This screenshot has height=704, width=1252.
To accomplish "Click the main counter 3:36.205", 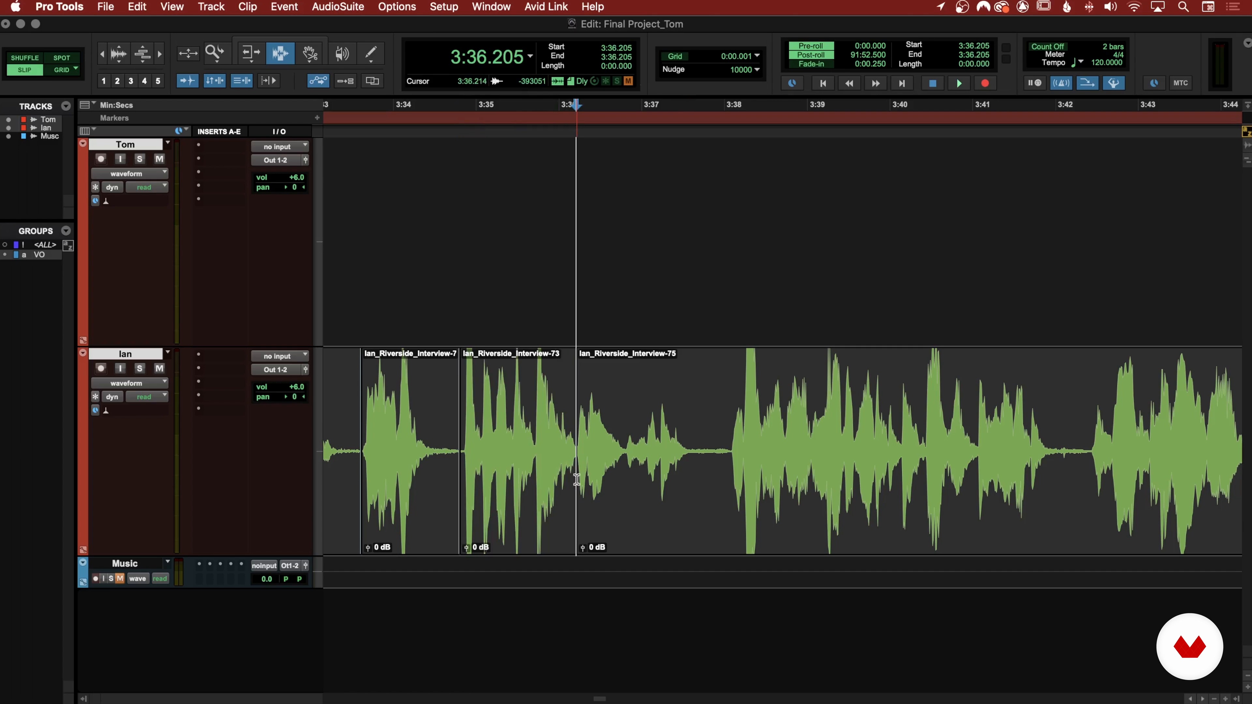I will click(487, 57).
